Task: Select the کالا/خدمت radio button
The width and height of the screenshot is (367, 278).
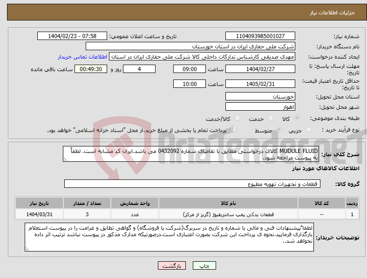Action: click(x=238, y=118)
